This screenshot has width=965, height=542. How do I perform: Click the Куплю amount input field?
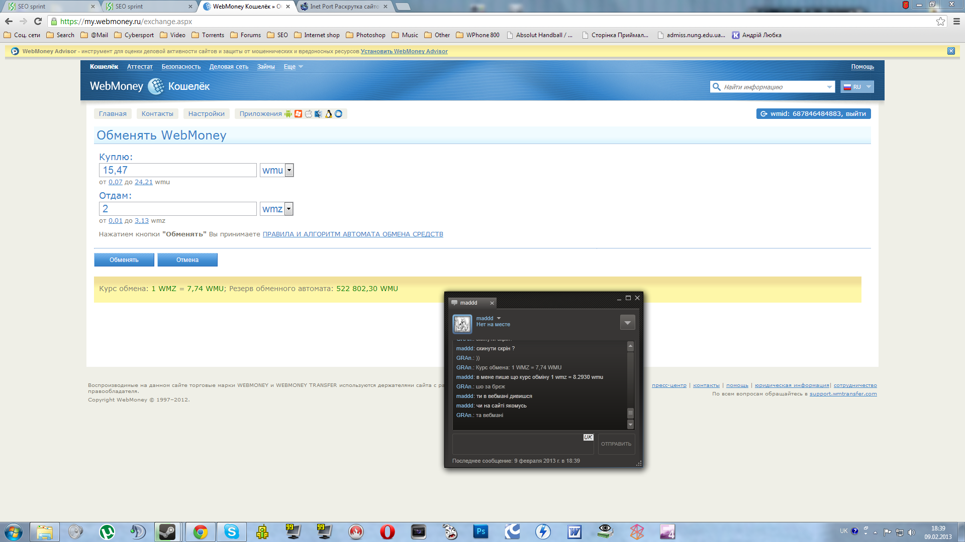(178, 170)
